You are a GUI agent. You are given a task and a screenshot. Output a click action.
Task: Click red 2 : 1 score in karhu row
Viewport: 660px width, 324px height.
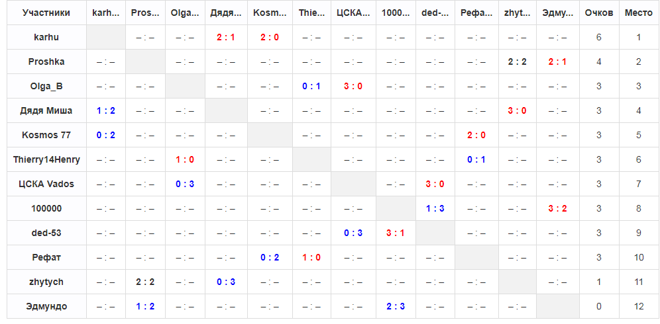pos(225,37)
